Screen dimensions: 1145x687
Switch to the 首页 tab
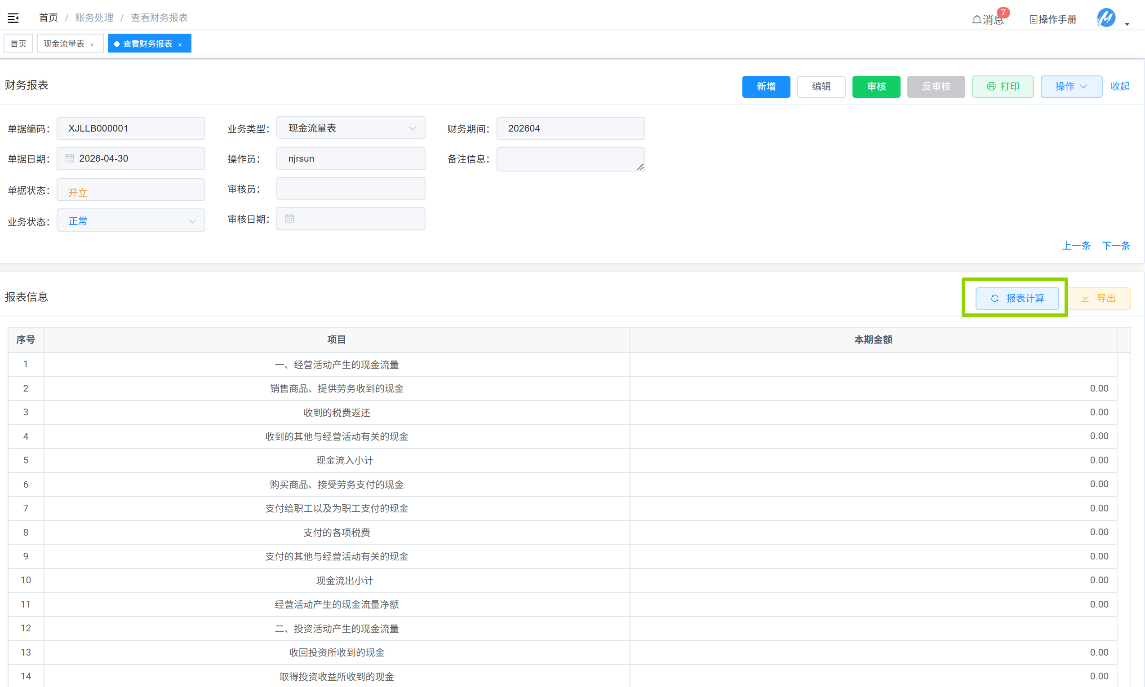click(x=18, y=44)
